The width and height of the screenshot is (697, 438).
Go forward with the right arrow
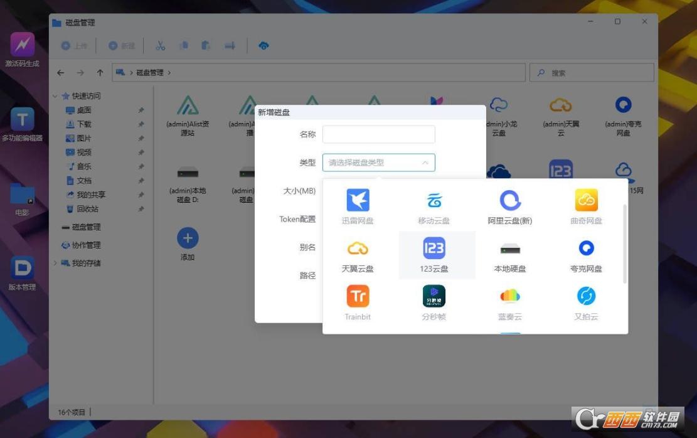click(x=80, y=73)
